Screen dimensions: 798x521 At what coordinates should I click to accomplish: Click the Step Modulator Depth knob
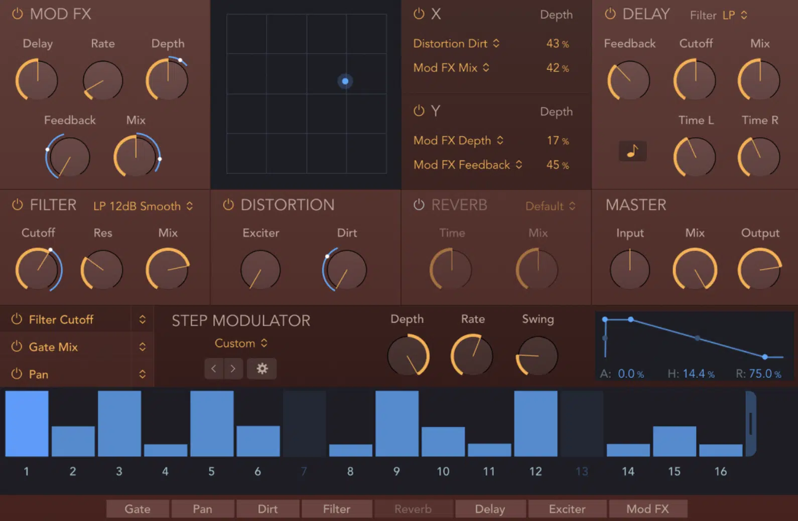point(409,356)
